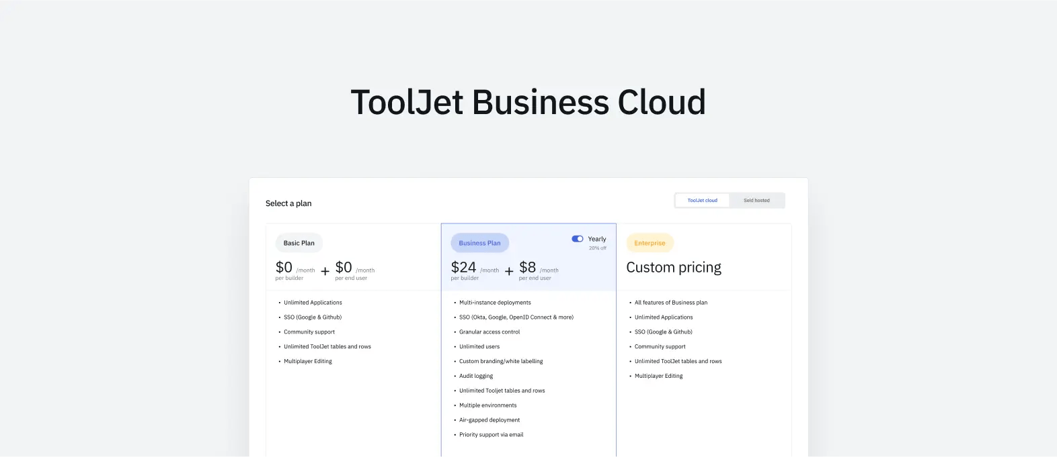Click 'Custom branding/white labelling' feature

[501, 362]
